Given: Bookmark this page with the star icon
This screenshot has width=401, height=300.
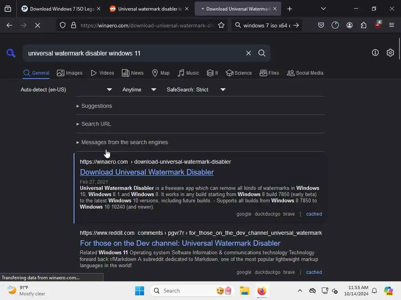Looking at the screenshot, I should 221,25.
